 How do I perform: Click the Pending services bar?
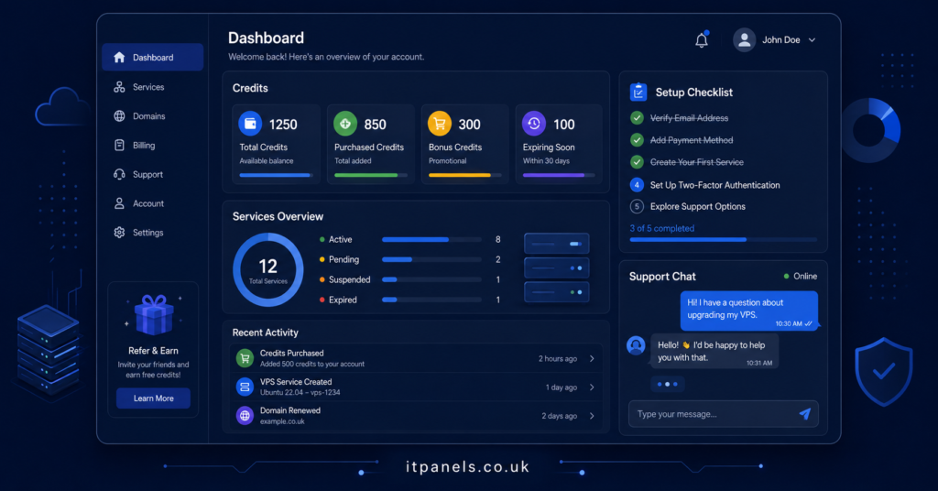[431, 259]
